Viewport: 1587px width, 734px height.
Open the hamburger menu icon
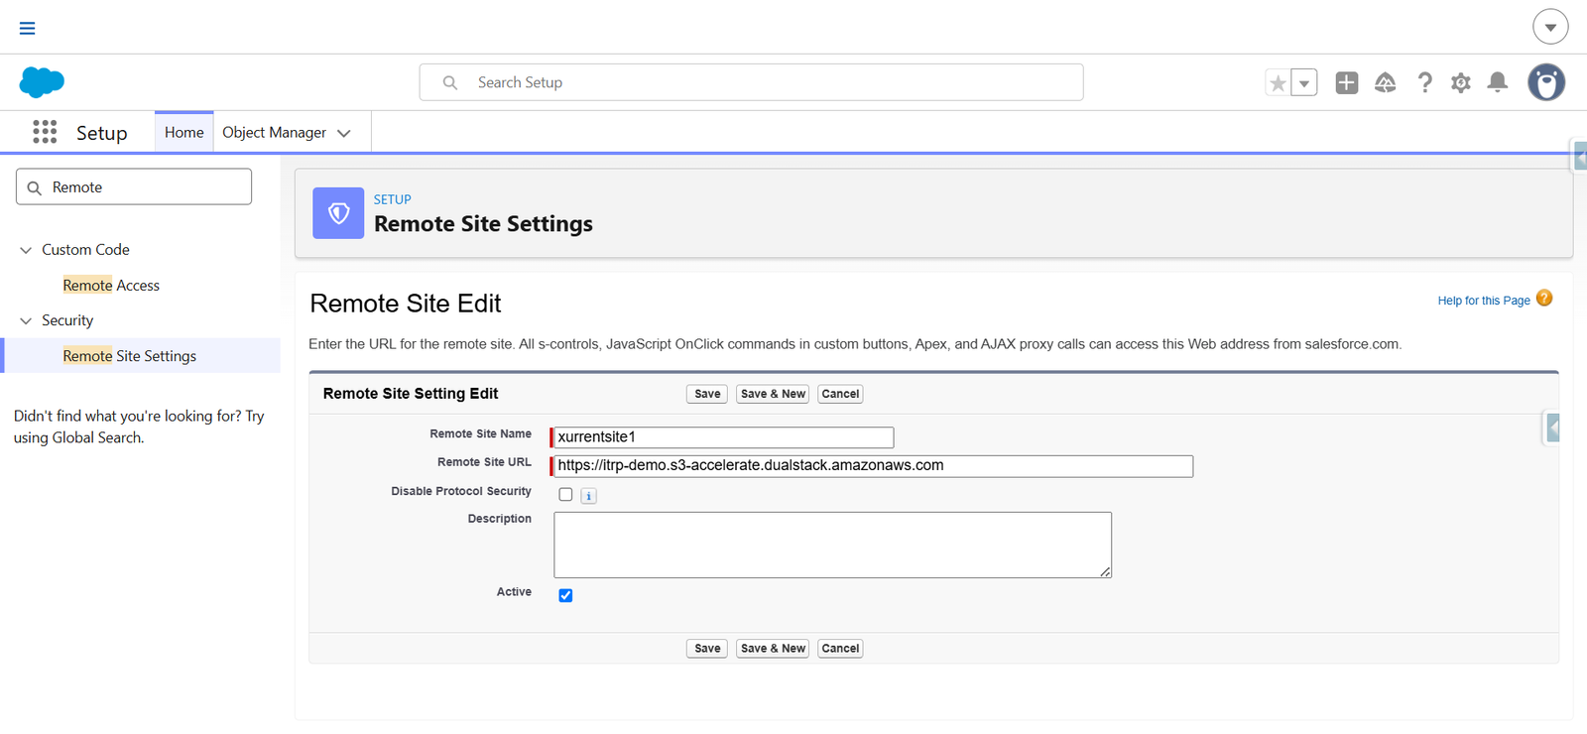(28, 28)
